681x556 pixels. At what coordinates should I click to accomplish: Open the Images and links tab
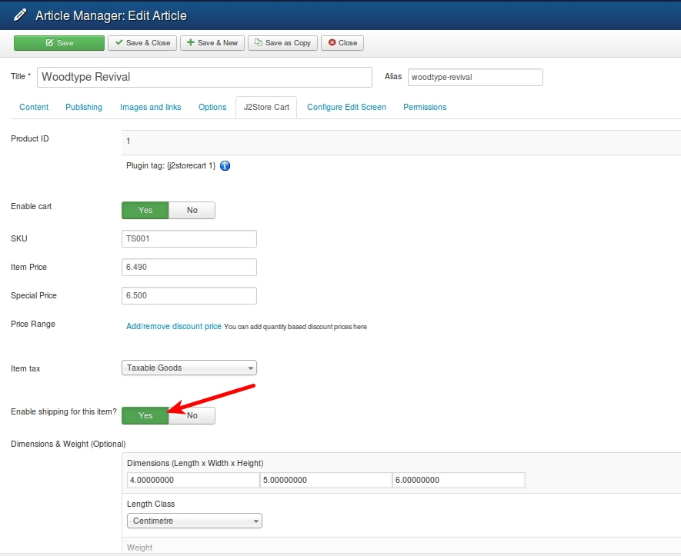(151, 107)
